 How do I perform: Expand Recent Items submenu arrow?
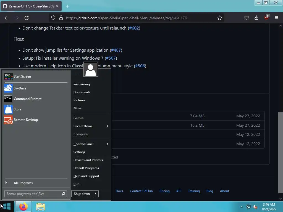[108, 126]
